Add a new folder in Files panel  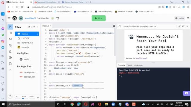click(x=34, y=27)
